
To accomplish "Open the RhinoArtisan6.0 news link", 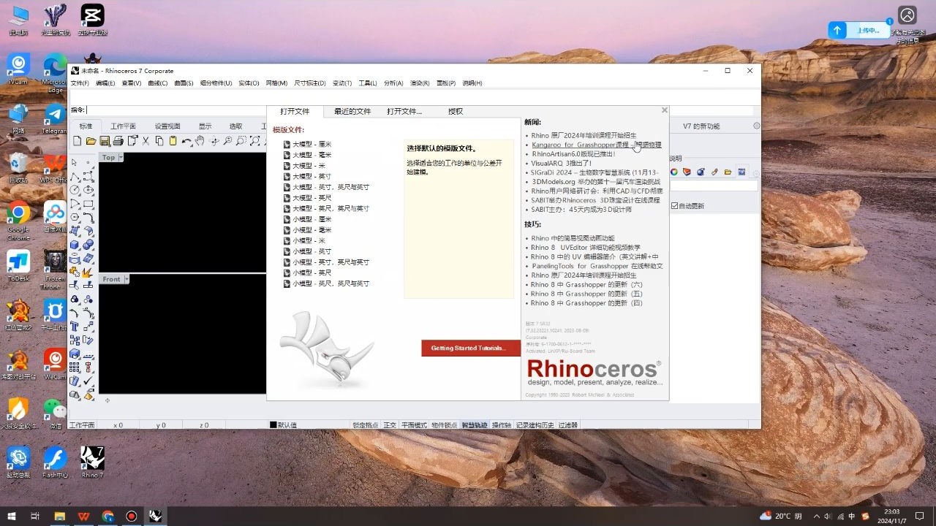I will pos(574,154).
